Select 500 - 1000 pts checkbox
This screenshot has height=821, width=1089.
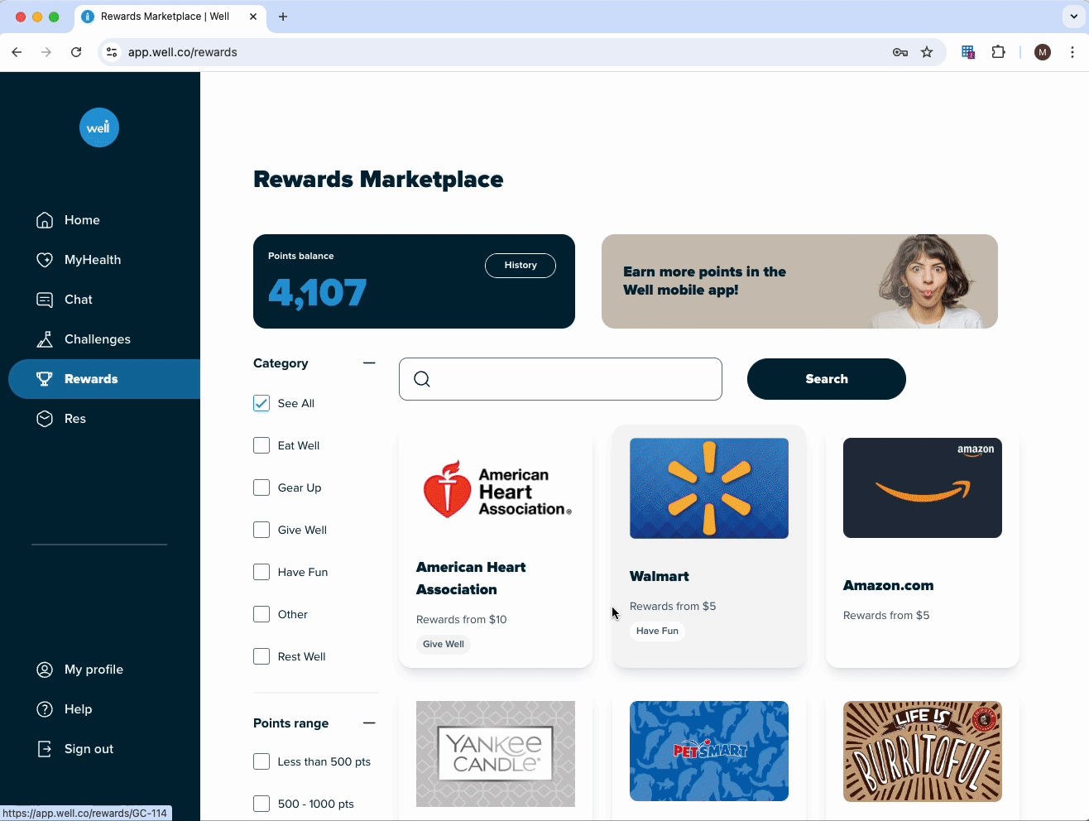261,804
